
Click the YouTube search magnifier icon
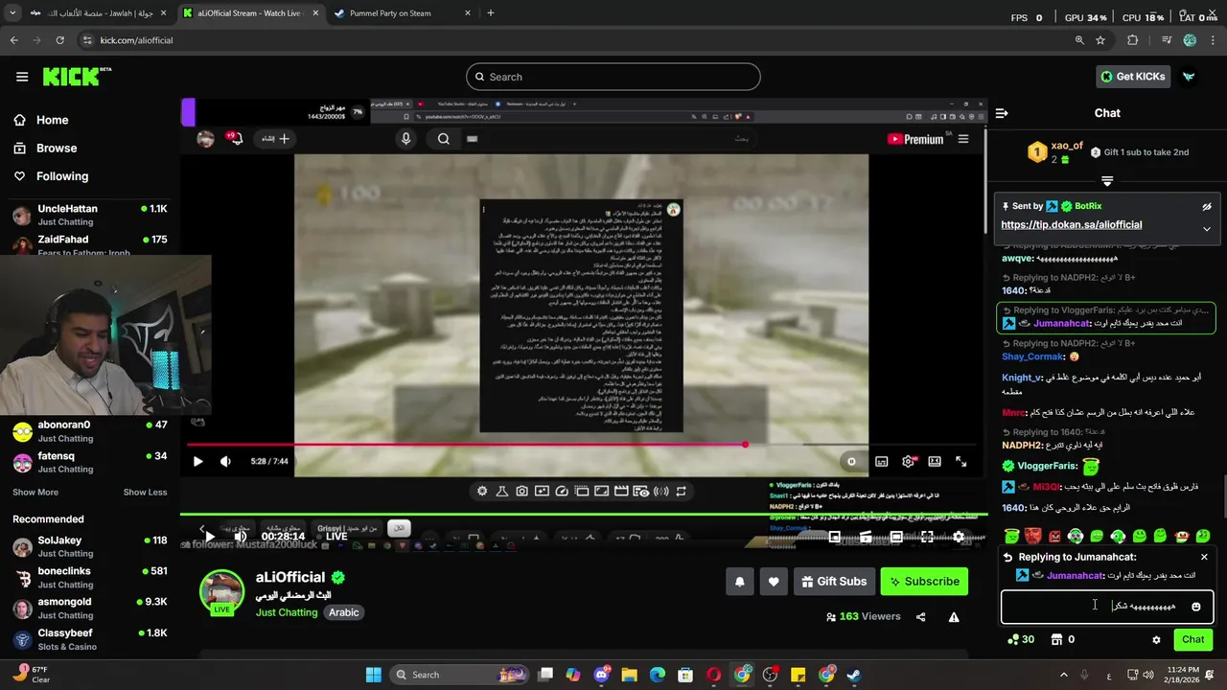pyautogui.click(x=443, y=139)
